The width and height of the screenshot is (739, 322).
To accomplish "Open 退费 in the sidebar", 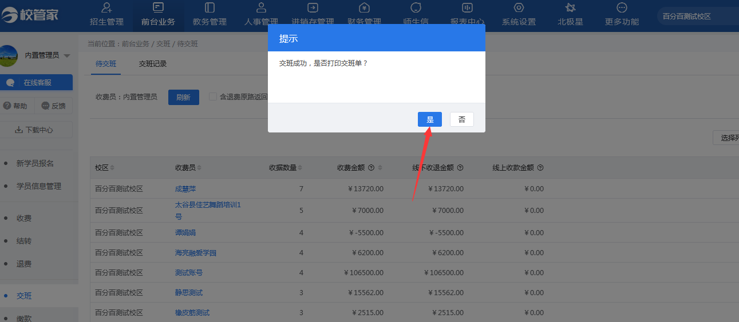I will pos(24,264).
